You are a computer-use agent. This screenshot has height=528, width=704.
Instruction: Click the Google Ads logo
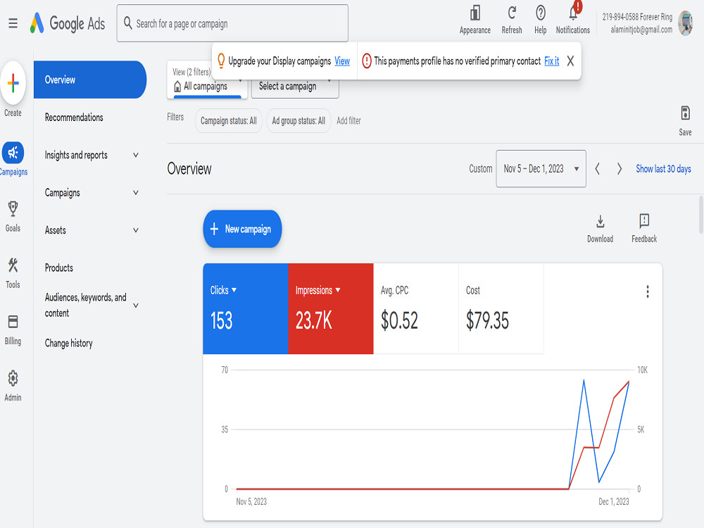click(68, 23)
